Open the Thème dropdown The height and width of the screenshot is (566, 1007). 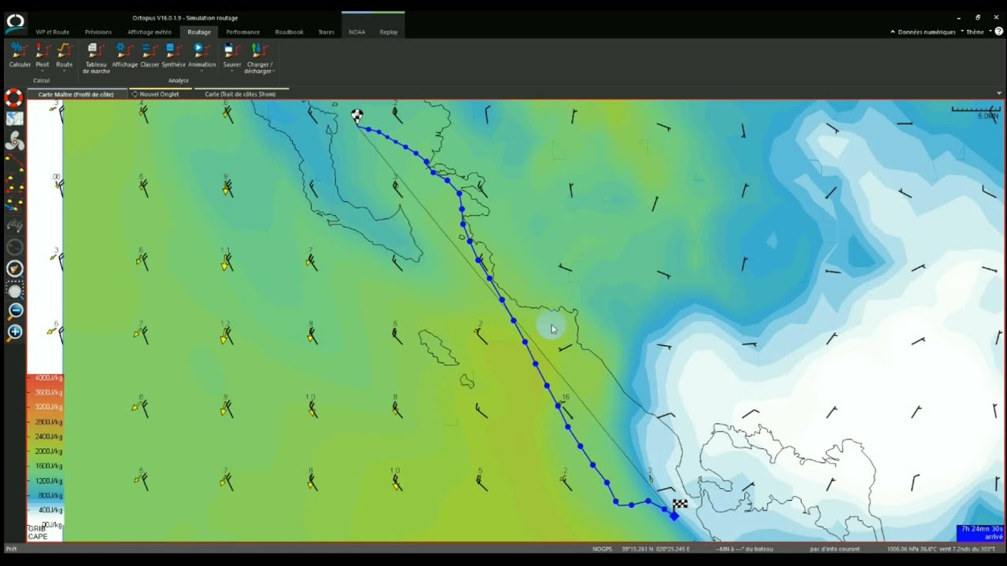click(x=976, y=32)
